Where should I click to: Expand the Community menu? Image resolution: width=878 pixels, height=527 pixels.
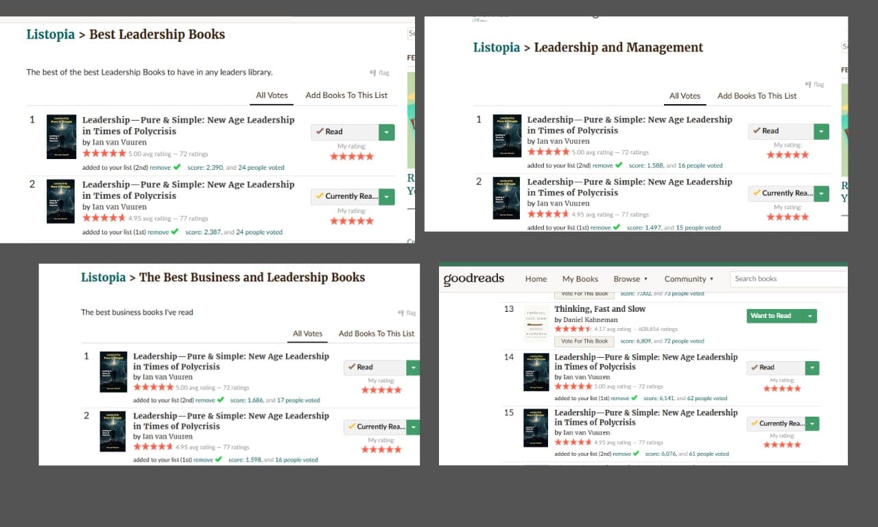689,279
